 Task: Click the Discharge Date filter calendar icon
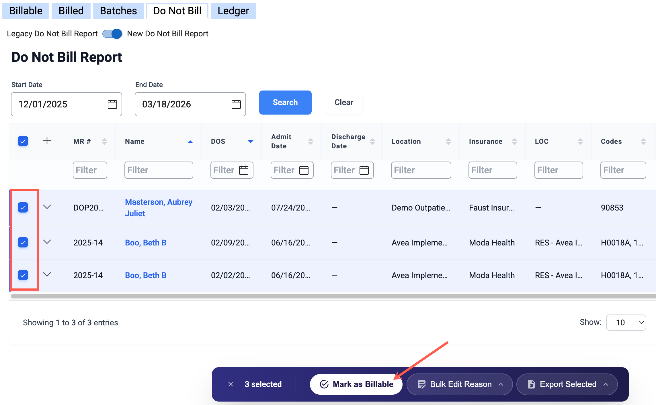pyautogui.click(x=364, y=170)
